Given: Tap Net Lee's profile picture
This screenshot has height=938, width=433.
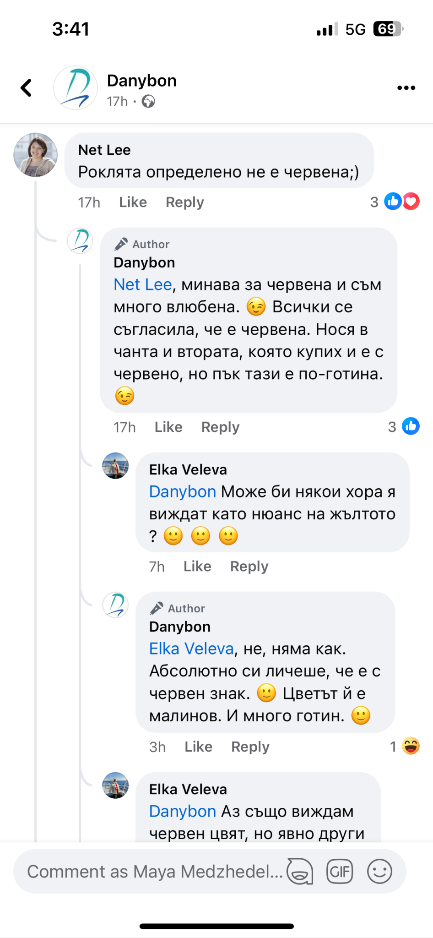Looking at the screenshot, I should coord(36,155).
